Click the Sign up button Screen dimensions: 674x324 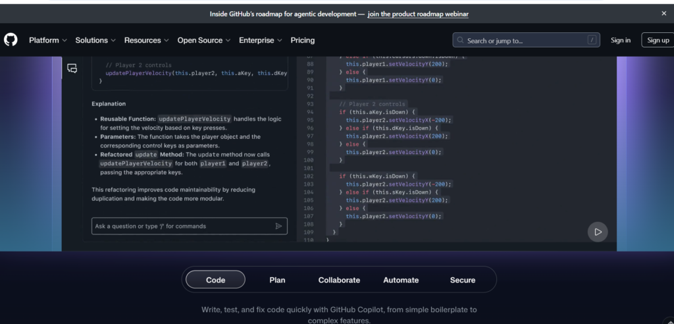pyautogui.click(x=658, y=40)
